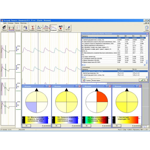Select the Тс Суммарное время 80-100-80% row
Screen dimensions: 150x150
[113, 58]
